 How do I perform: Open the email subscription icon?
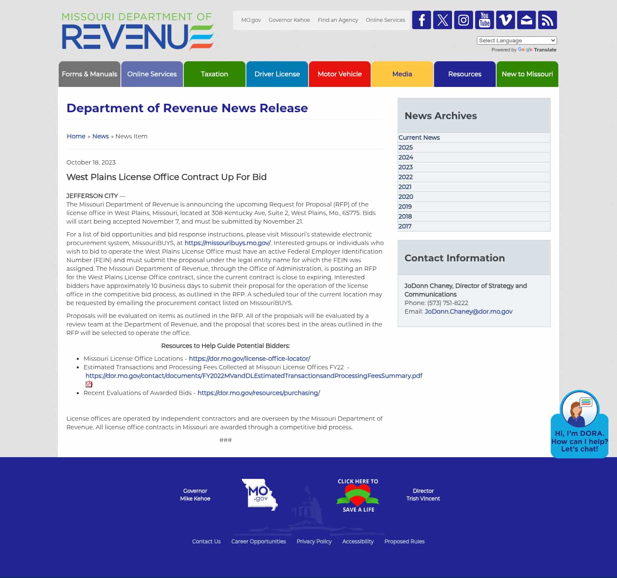[526, 20]
